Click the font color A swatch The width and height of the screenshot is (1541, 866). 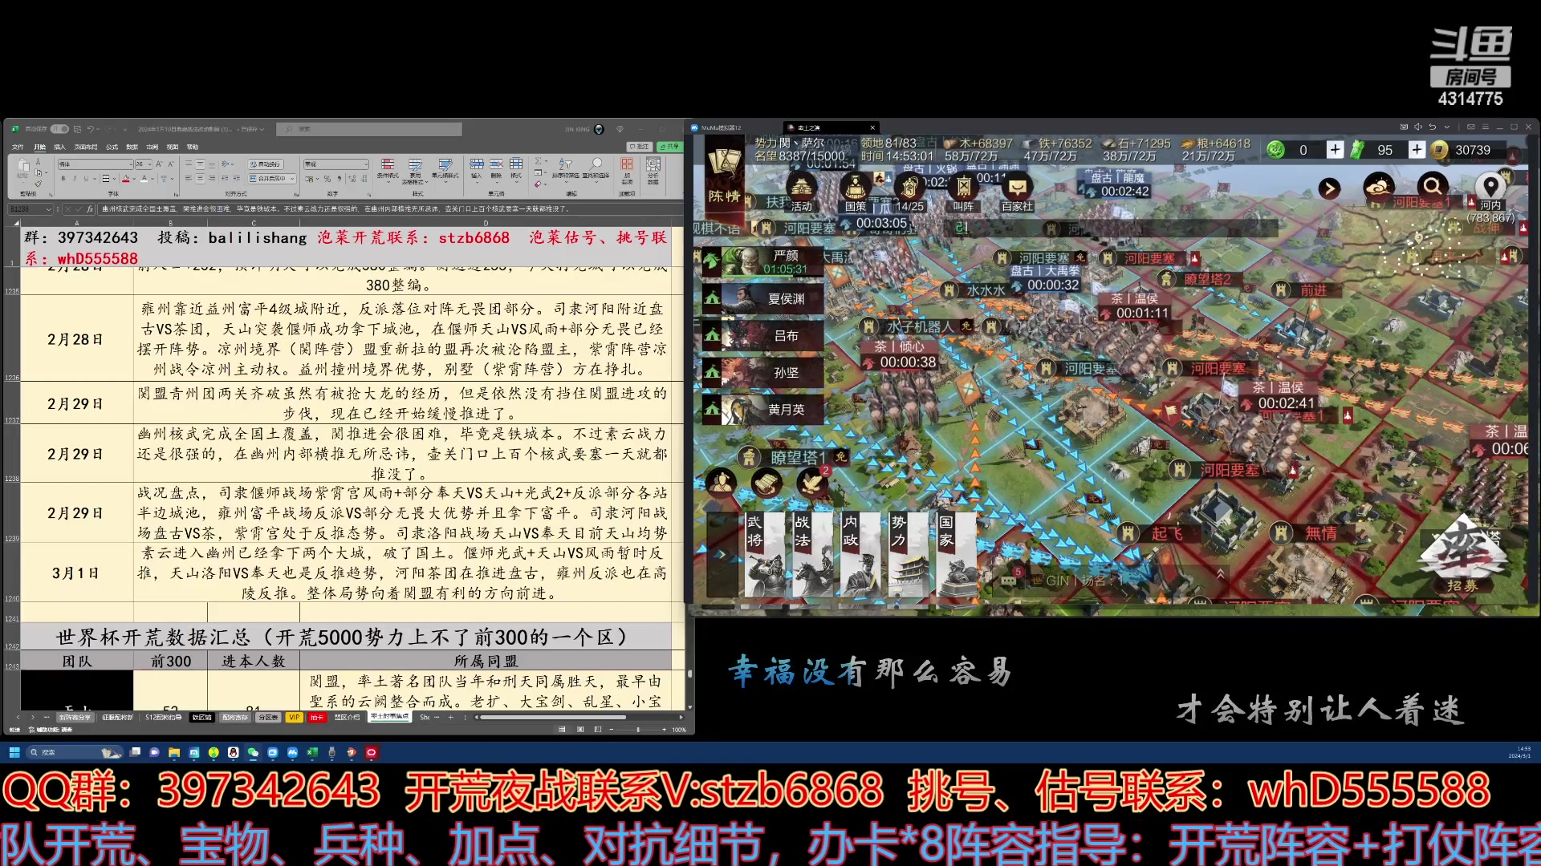click(144, 179)
